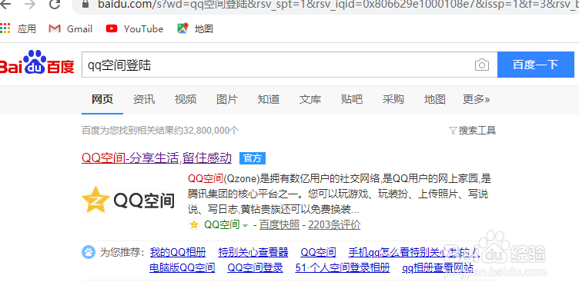Screen dimensions: 579x292
Task: Open the QQ空间-分享生活,留住感动 result link
Action: click(x=156, y=158)
